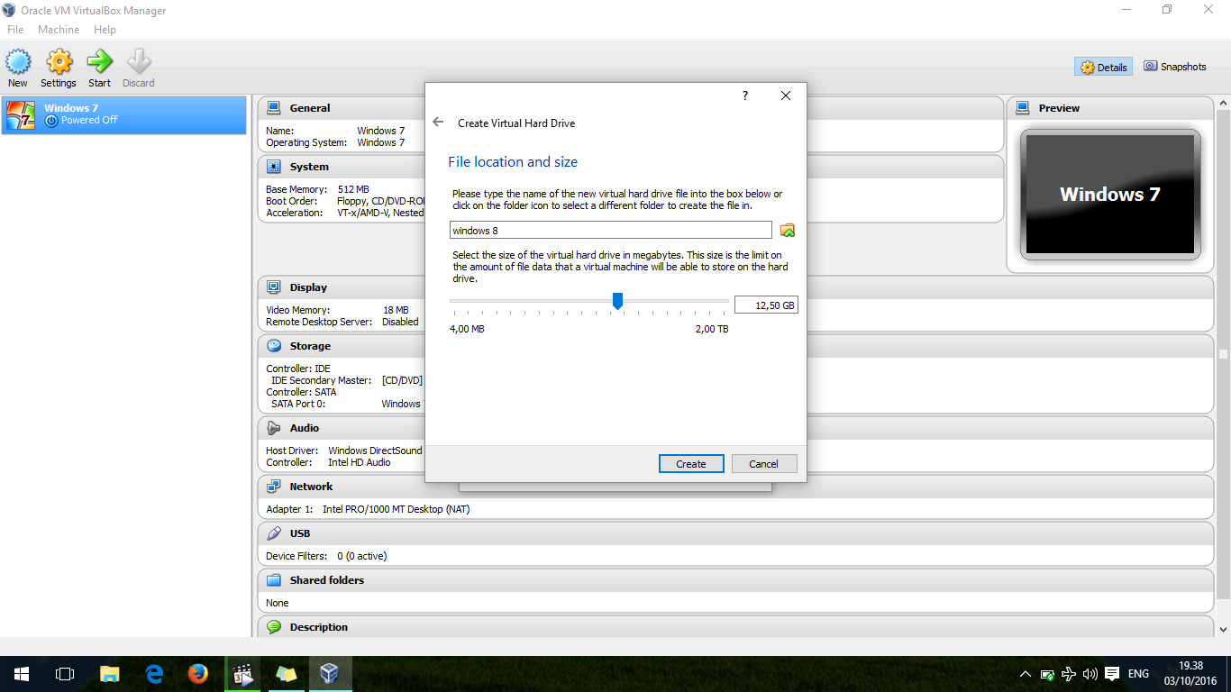Click the System section header icon

(x=274, y=167)
